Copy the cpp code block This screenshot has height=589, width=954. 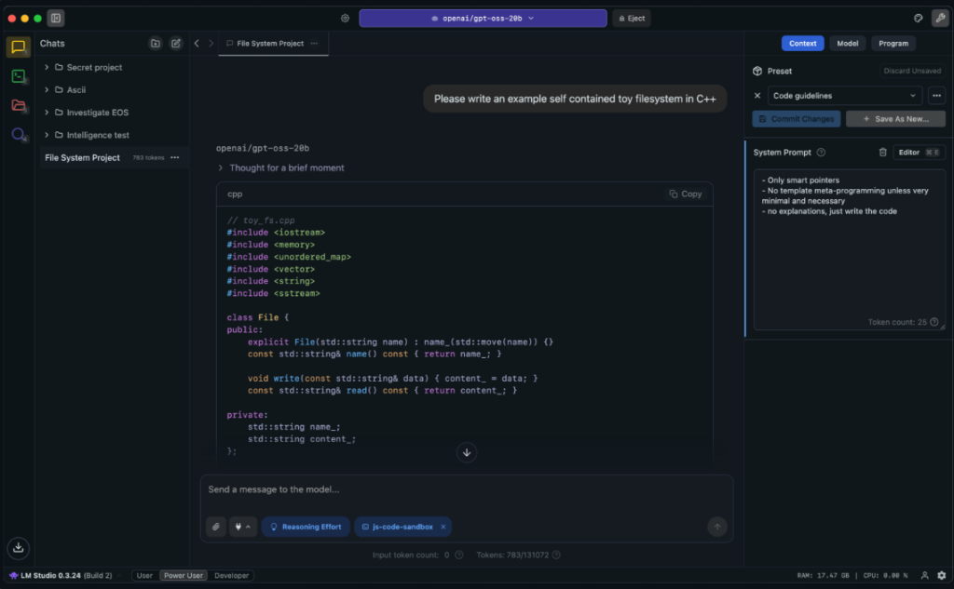[x=685, y=194]
